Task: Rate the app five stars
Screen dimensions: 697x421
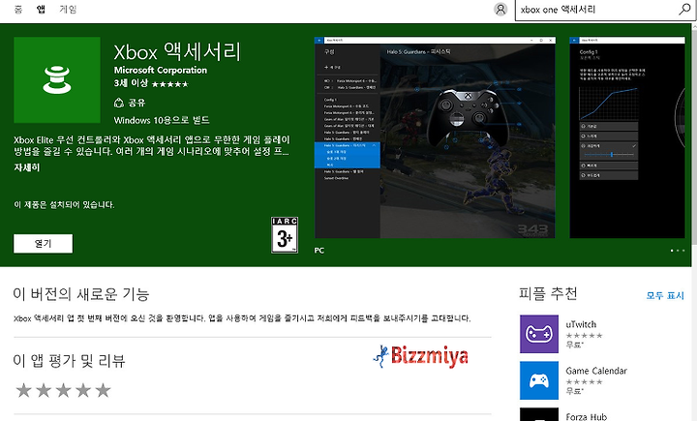Action: [103, 390]
